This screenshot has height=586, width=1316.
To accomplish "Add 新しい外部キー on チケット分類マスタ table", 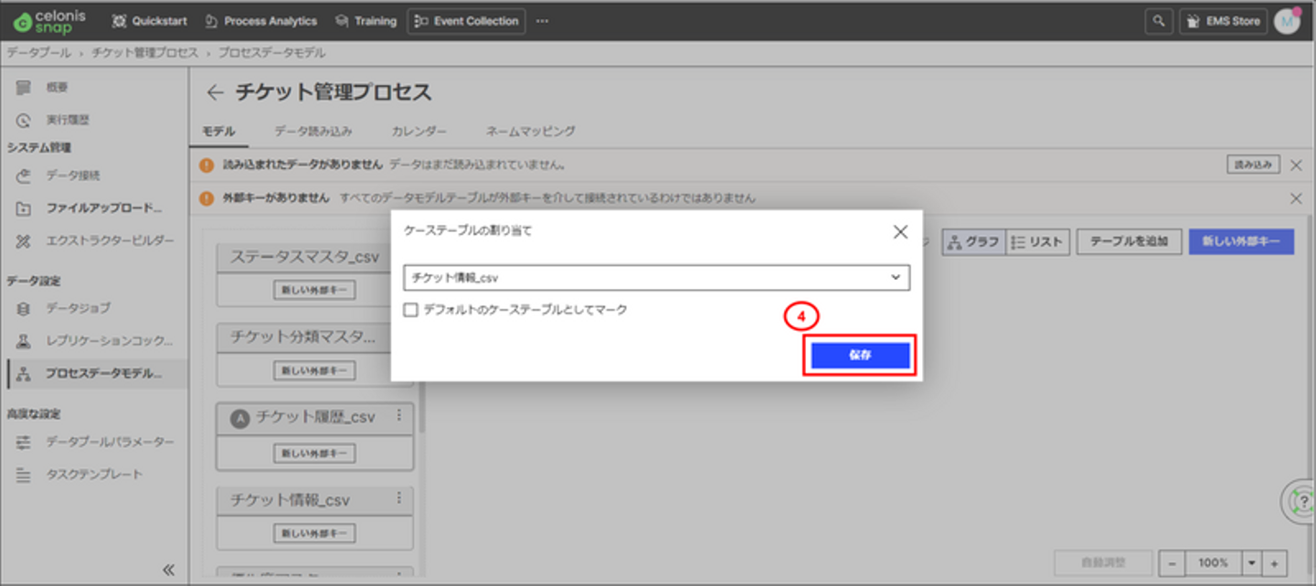I will [314, 370].
